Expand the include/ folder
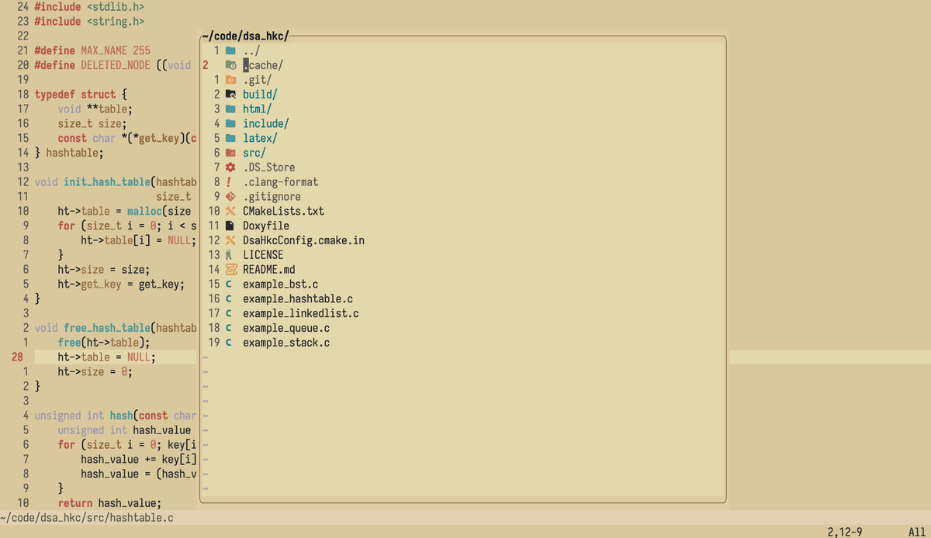This screenshot has width=931, height=538. (265, 123)
